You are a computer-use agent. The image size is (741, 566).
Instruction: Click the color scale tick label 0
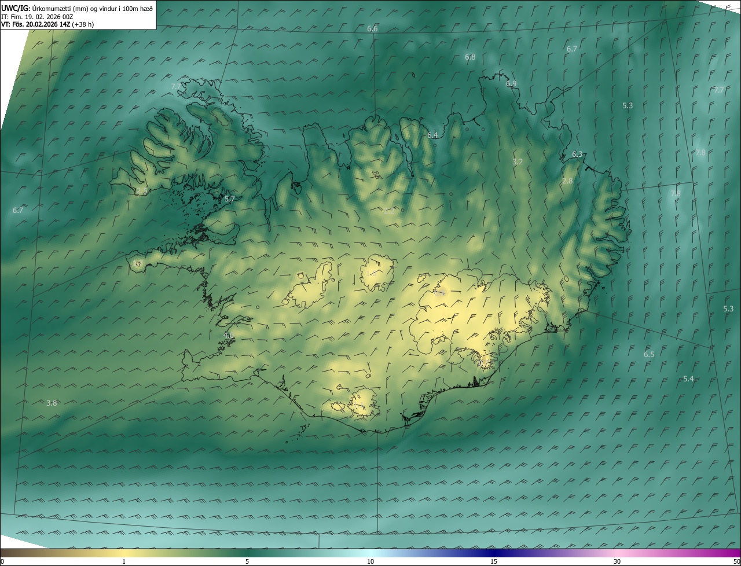coord(2,562)
